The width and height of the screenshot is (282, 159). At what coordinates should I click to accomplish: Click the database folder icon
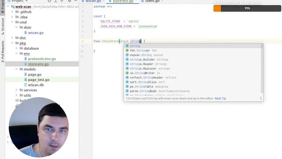[x=21, y=48]
